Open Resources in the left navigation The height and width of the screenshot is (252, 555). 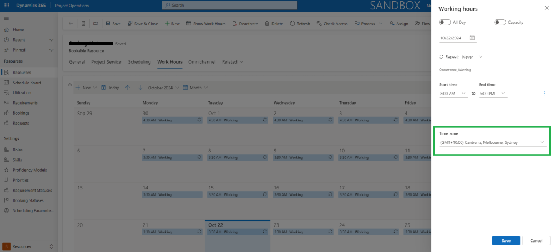pyautogui.click(x=22, y=73)
